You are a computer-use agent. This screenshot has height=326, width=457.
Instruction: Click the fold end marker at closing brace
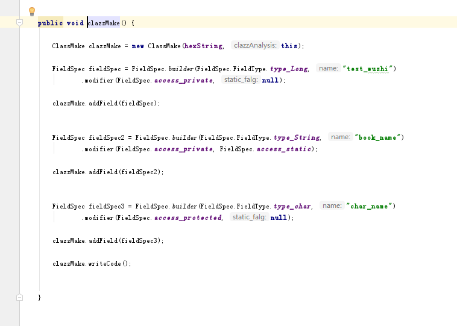[19, 297]
